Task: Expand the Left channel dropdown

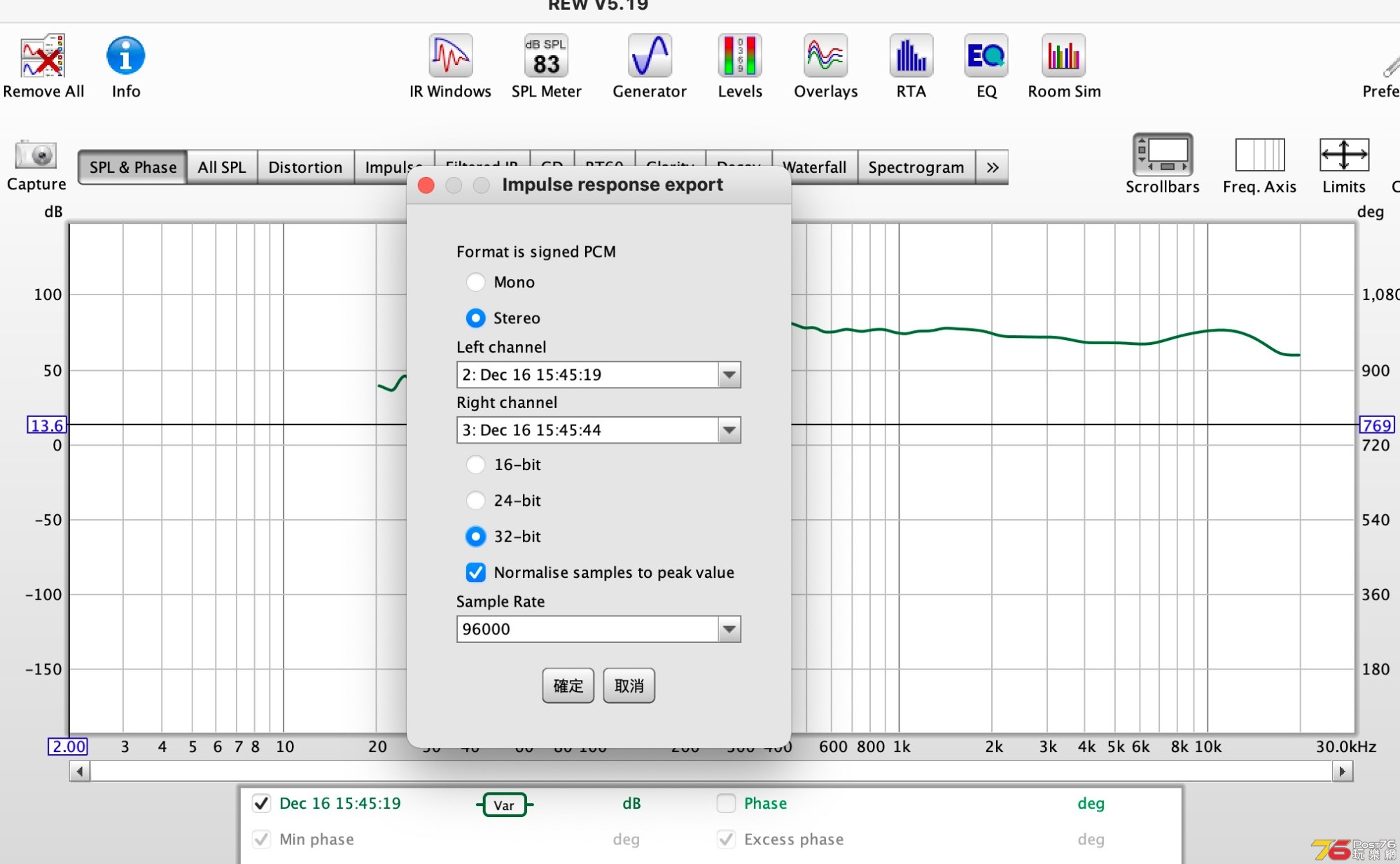Action: tap(729, 374)
